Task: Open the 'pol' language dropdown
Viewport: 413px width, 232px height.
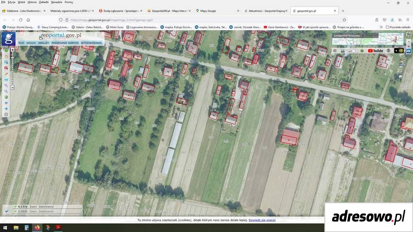Action: [x=352, y=51]
